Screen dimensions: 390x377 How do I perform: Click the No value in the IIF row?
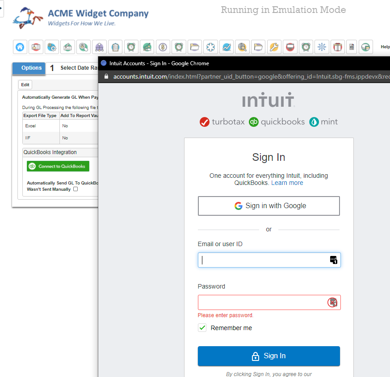[x=65, y=138]
